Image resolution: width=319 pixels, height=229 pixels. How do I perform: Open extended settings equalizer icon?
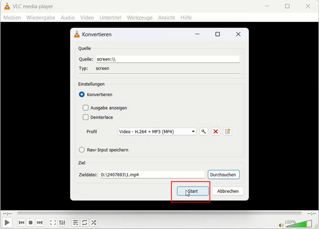click(x=62, y=223)
